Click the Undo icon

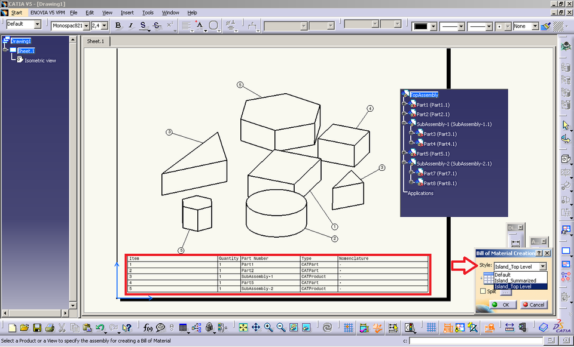click(100, 327)
